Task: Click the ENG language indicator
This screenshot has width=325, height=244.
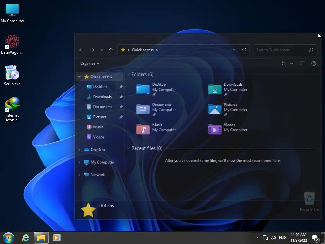Action: 282,238
